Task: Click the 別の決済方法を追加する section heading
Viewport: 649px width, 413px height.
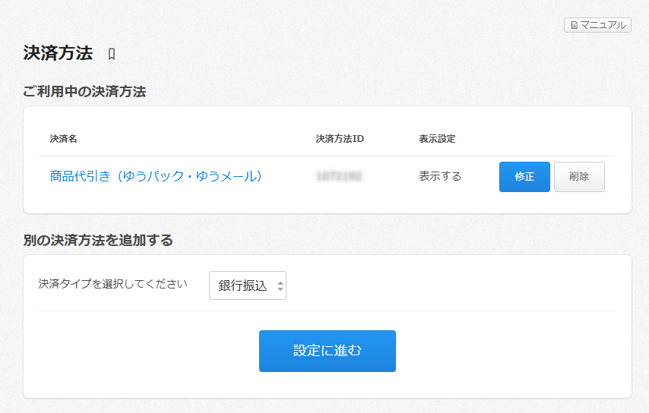Action: pyautogui.click(x=98, y=241)
